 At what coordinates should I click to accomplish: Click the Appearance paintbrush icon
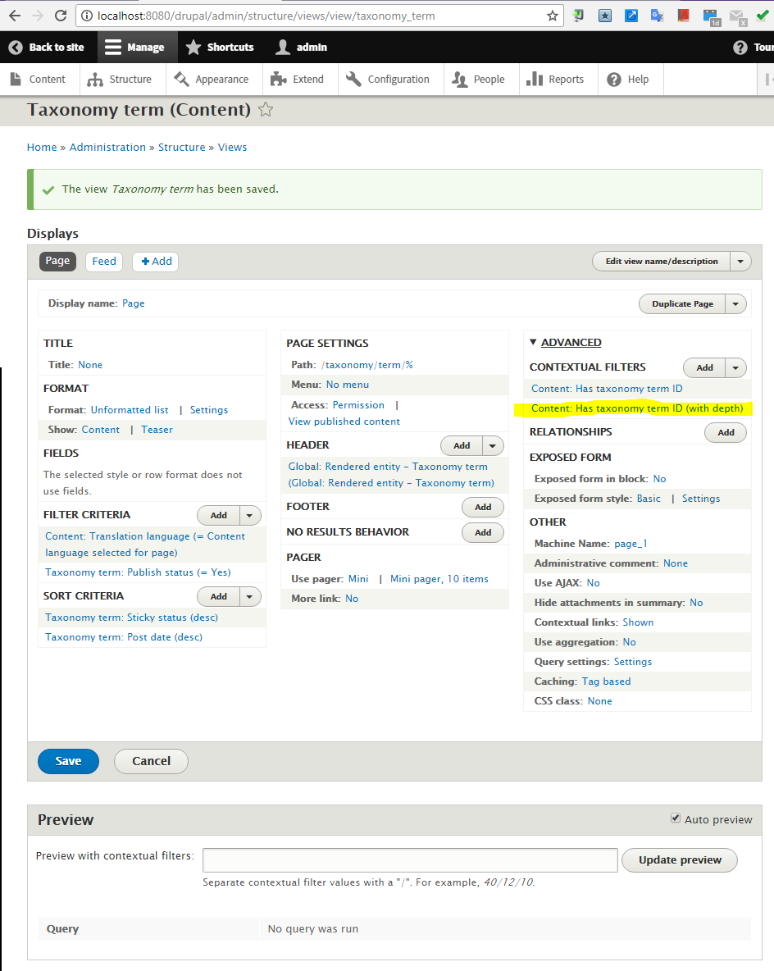coord(182,79)
